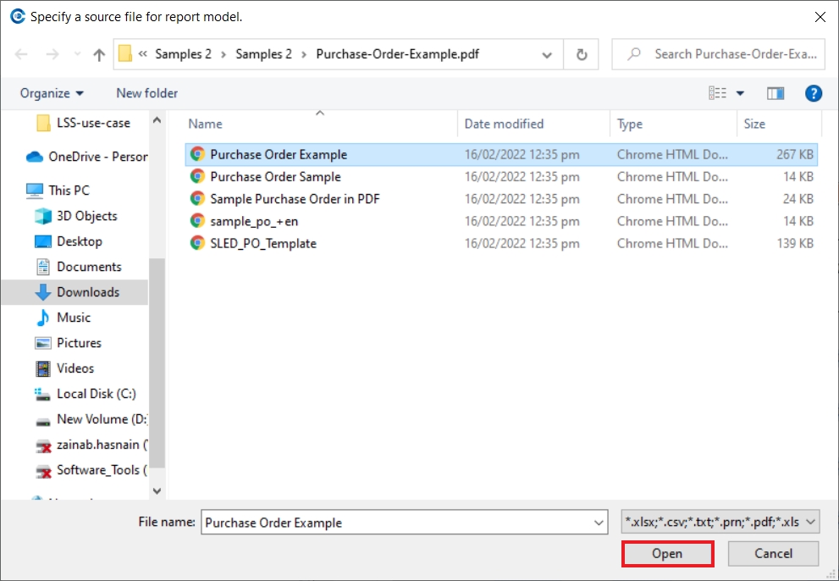Click the Up one level arrow

pos(99,54)
